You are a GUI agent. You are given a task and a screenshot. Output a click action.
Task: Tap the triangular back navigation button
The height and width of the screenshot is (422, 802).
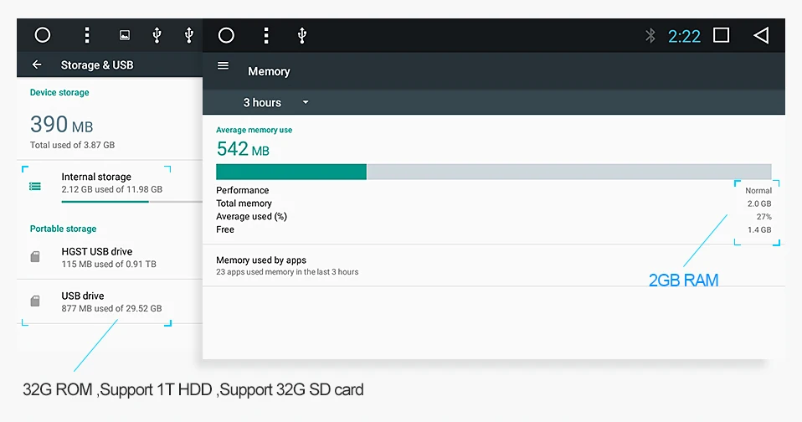click(x=761, y=35)
